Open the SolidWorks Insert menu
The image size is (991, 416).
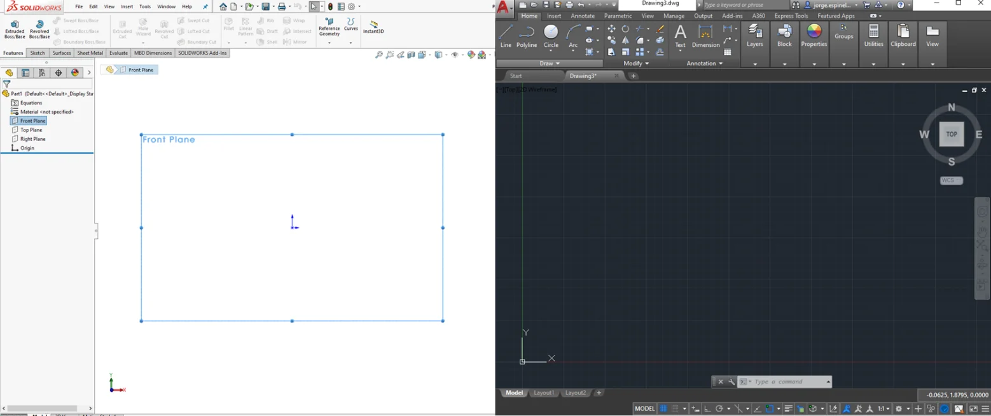tap(127, 6)
